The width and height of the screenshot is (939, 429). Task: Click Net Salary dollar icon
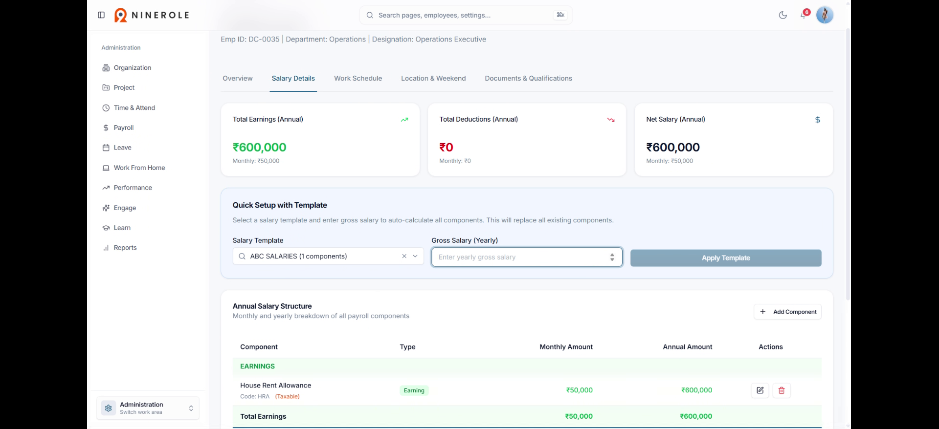pyautogui.click(x=818, y=120)
